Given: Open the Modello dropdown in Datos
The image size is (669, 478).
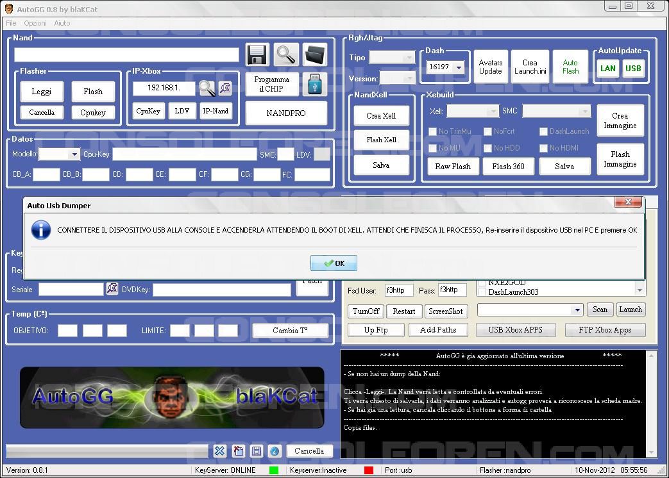Looking at the screenshot, I should point(74,154).
